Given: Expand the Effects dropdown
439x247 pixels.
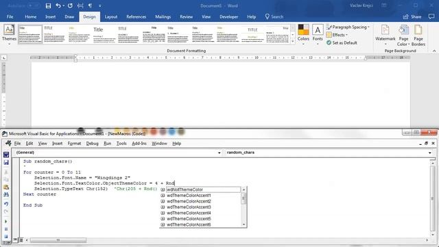Looking at the screenshot, I should [337, 35].
